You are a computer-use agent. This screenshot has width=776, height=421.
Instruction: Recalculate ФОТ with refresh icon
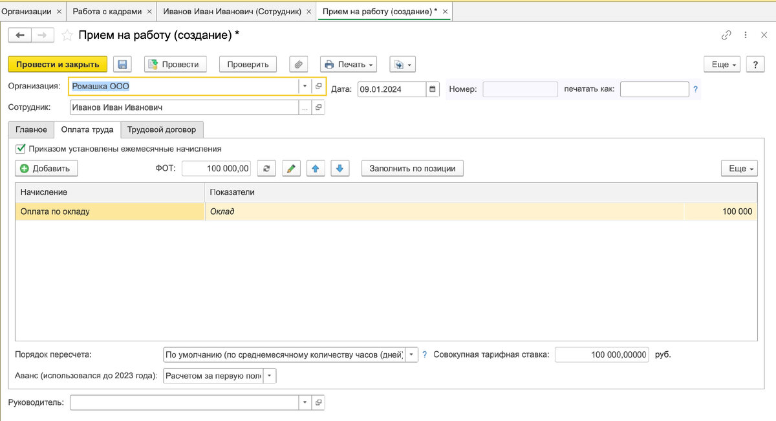click(267, 169)
